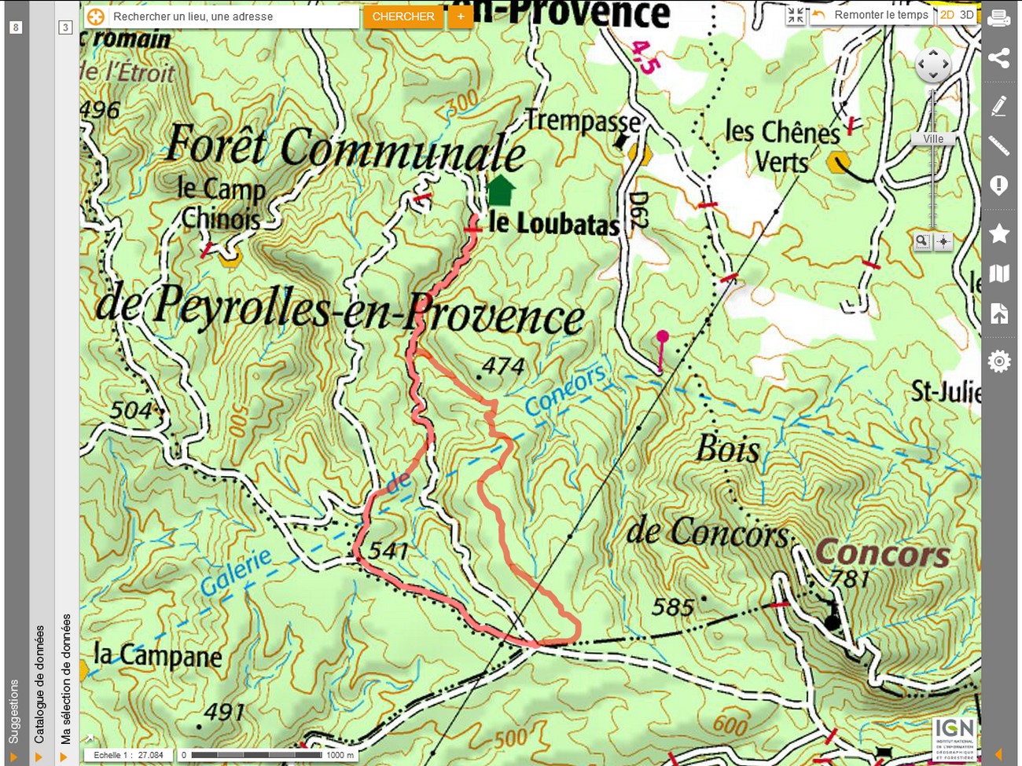Open advanced search with the orange plus button
This screenshot has height=766, width=1022.
coord(461,16)
